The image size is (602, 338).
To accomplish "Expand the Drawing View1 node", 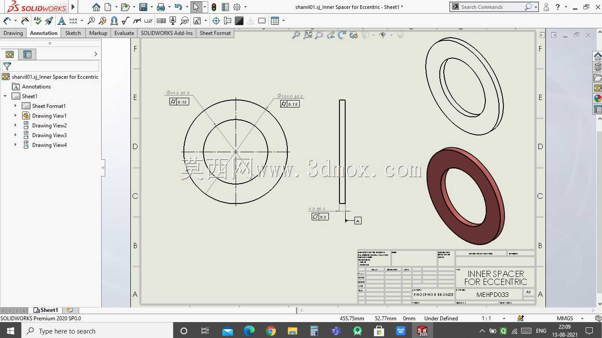I will tap(15, 115).
